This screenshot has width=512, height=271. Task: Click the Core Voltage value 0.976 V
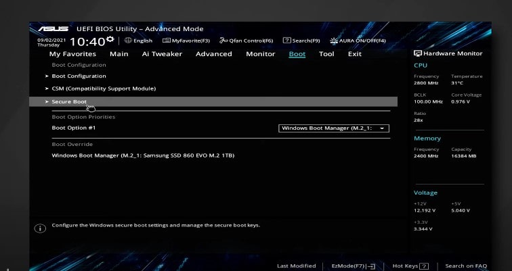461,101
